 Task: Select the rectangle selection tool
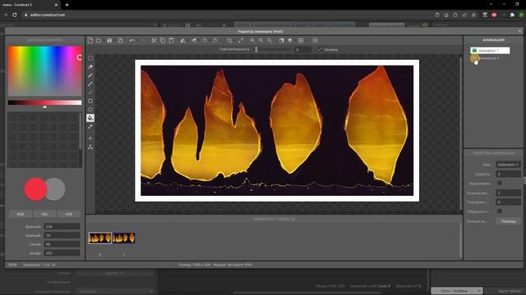[90, 58]
